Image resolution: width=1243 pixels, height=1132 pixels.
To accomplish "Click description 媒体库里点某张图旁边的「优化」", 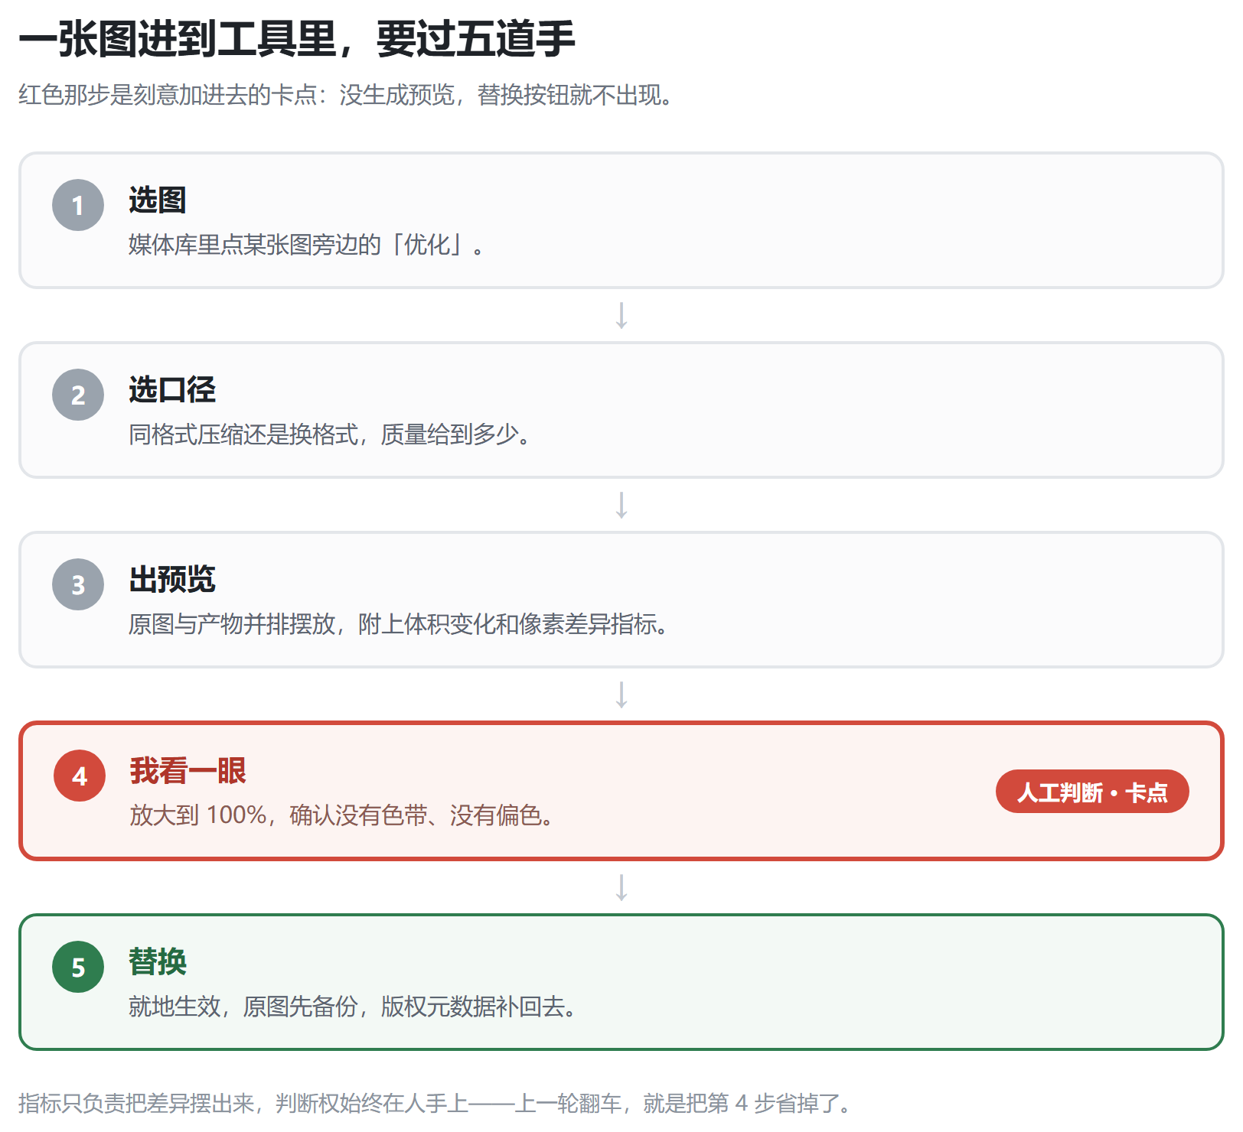I will pos(306,245).
